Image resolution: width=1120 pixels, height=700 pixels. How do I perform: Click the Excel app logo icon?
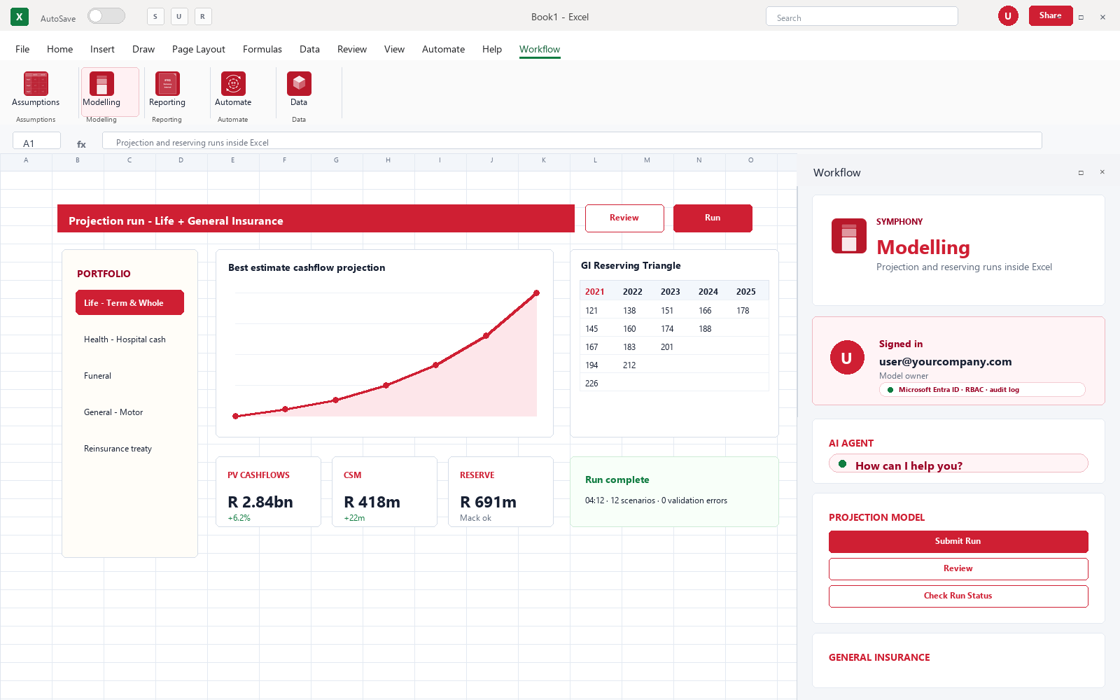click(x=20, y=17)
